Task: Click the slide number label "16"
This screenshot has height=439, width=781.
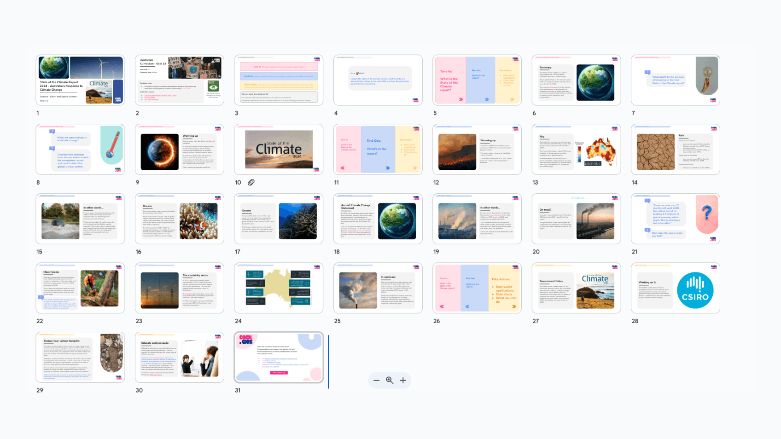Action: coord(139,252)
